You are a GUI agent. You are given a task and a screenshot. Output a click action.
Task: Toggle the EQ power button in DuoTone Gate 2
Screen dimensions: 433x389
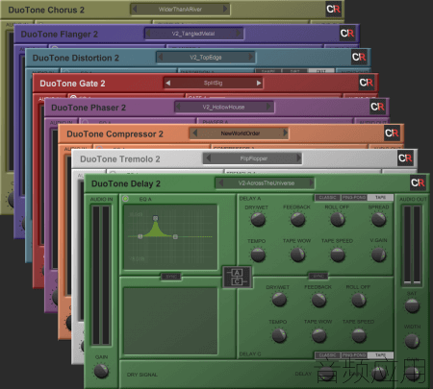click(x=73, y=97)
